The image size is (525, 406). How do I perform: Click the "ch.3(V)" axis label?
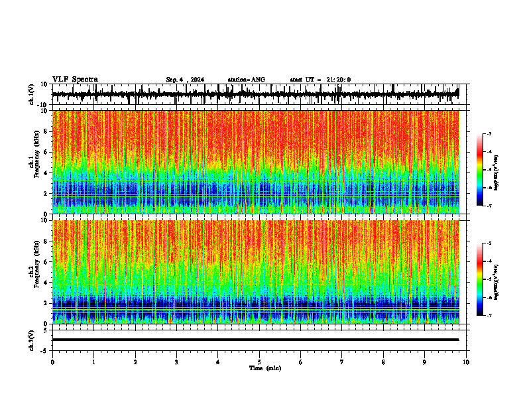pyautogui.click(x=32, y=340)
